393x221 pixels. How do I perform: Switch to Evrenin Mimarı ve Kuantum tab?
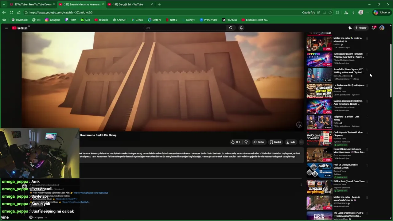[x=81, y=4]
